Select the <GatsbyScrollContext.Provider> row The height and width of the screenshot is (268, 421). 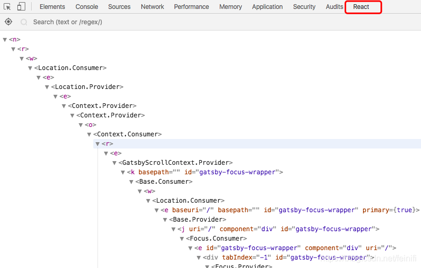[175, 163]
